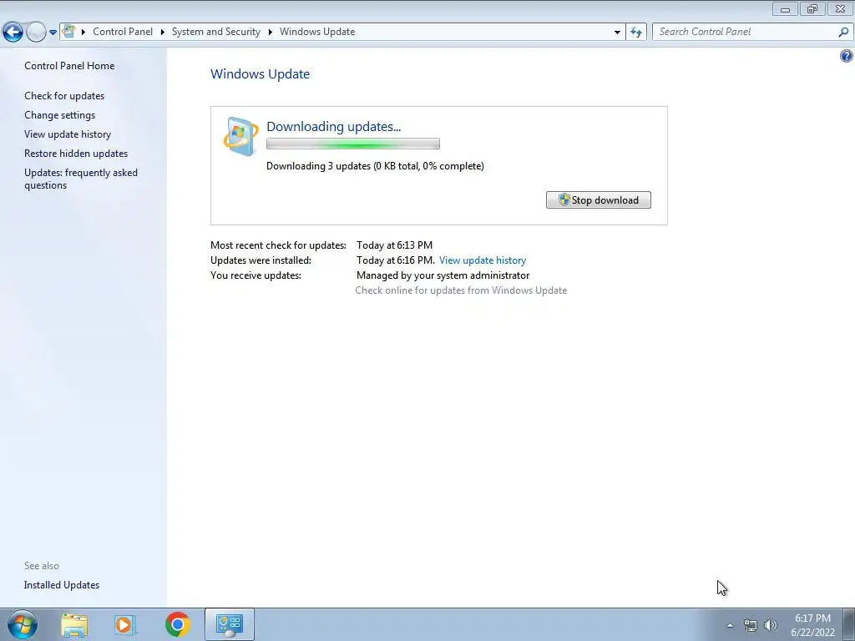Click Check for updates in sidebar
Viewport: 855px width, 641px height.
[x=64, y=96]
